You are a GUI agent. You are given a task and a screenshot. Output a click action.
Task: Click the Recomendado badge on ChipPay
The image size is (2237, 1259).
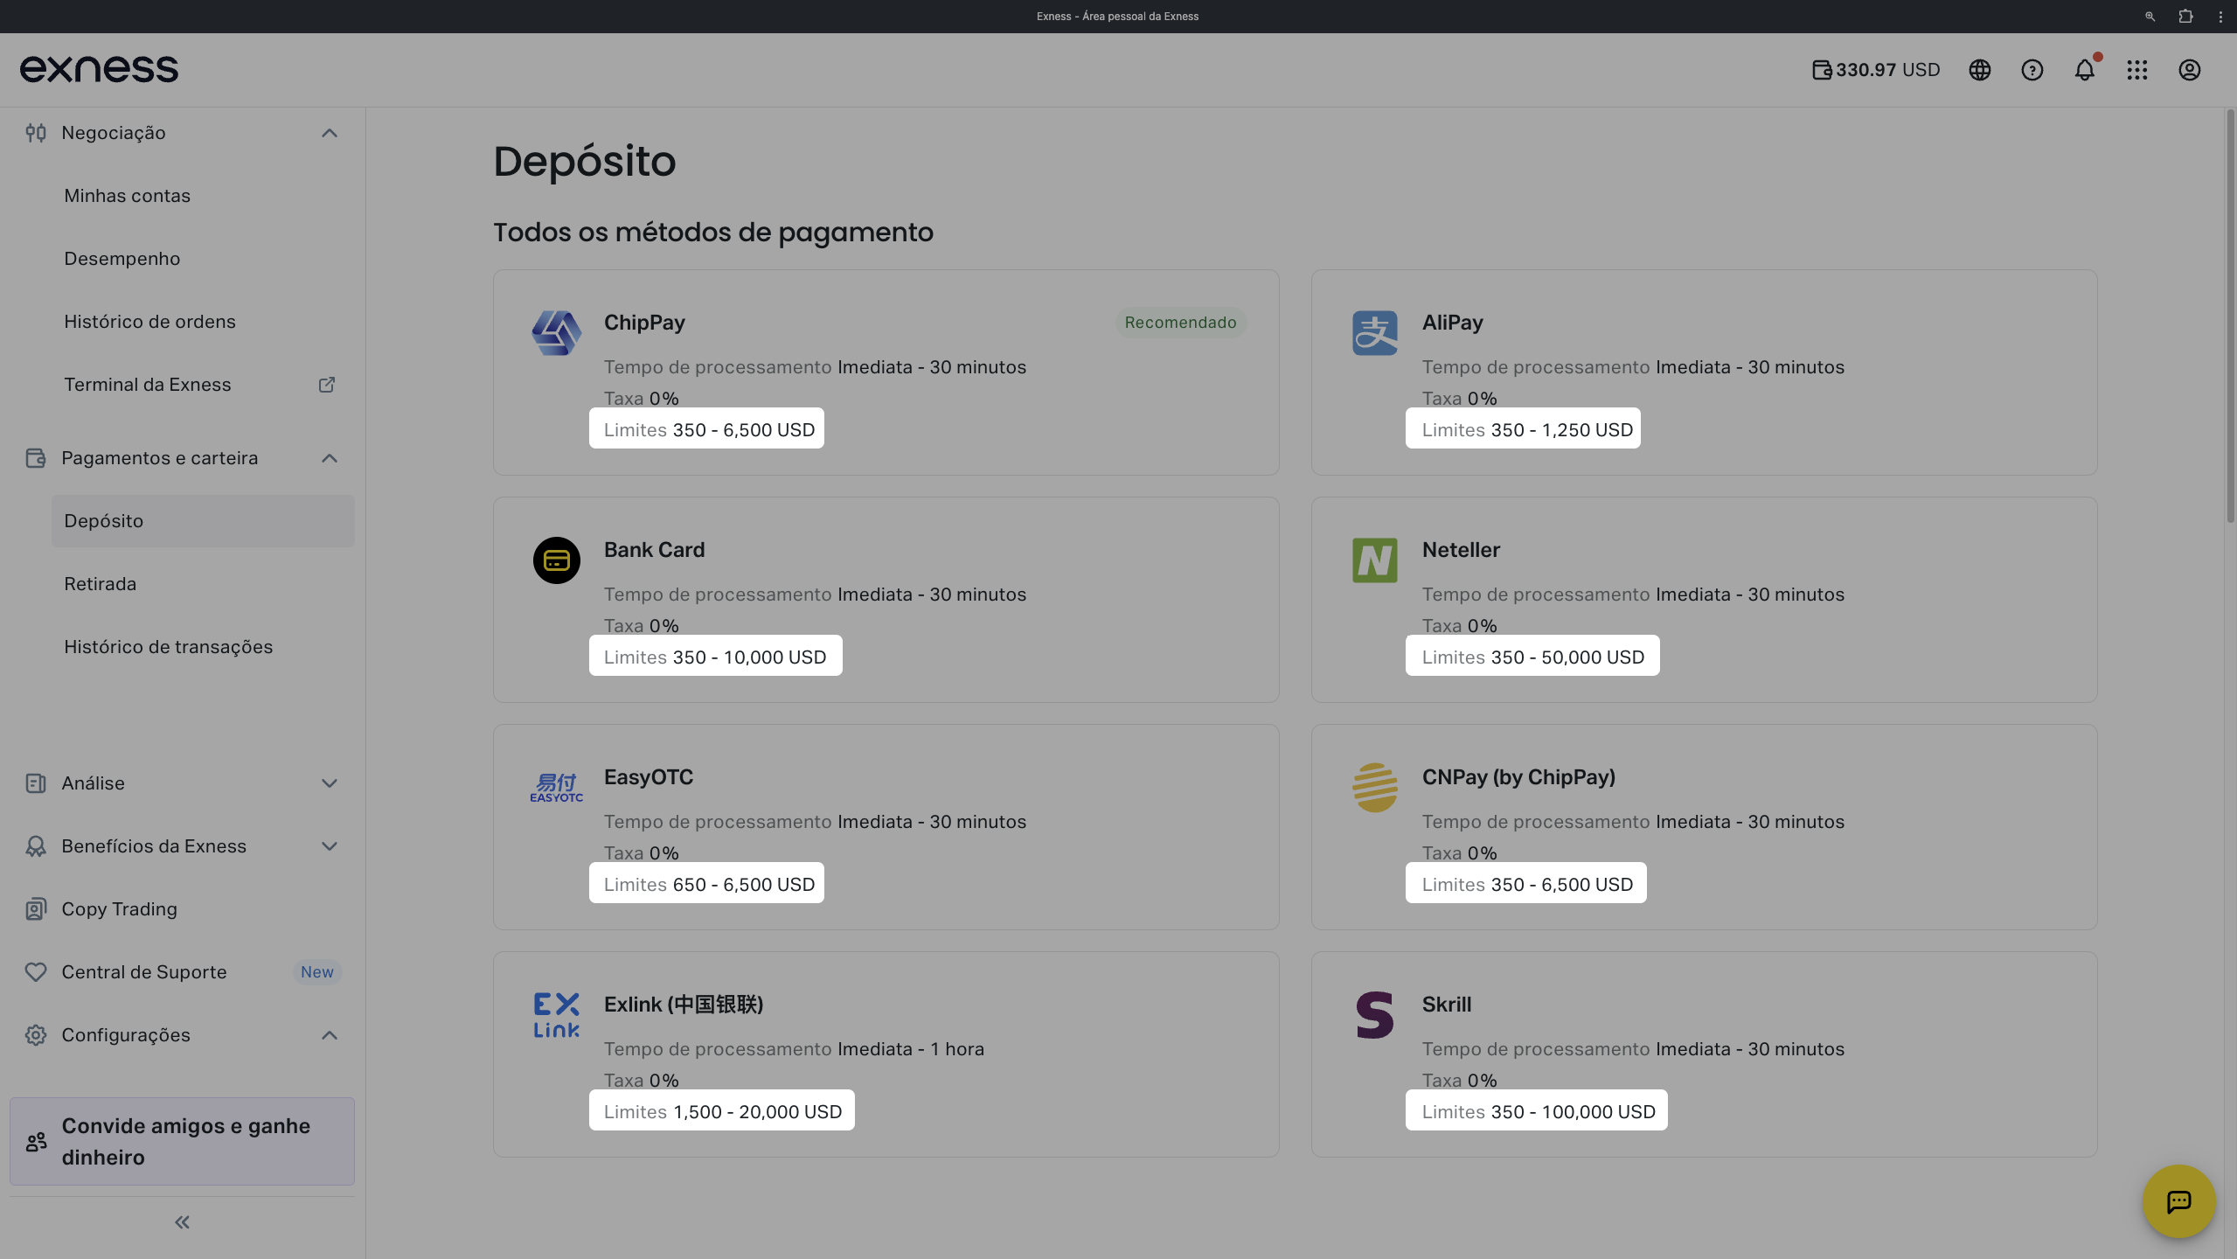pyautogui.click(x=1180, y=323)
